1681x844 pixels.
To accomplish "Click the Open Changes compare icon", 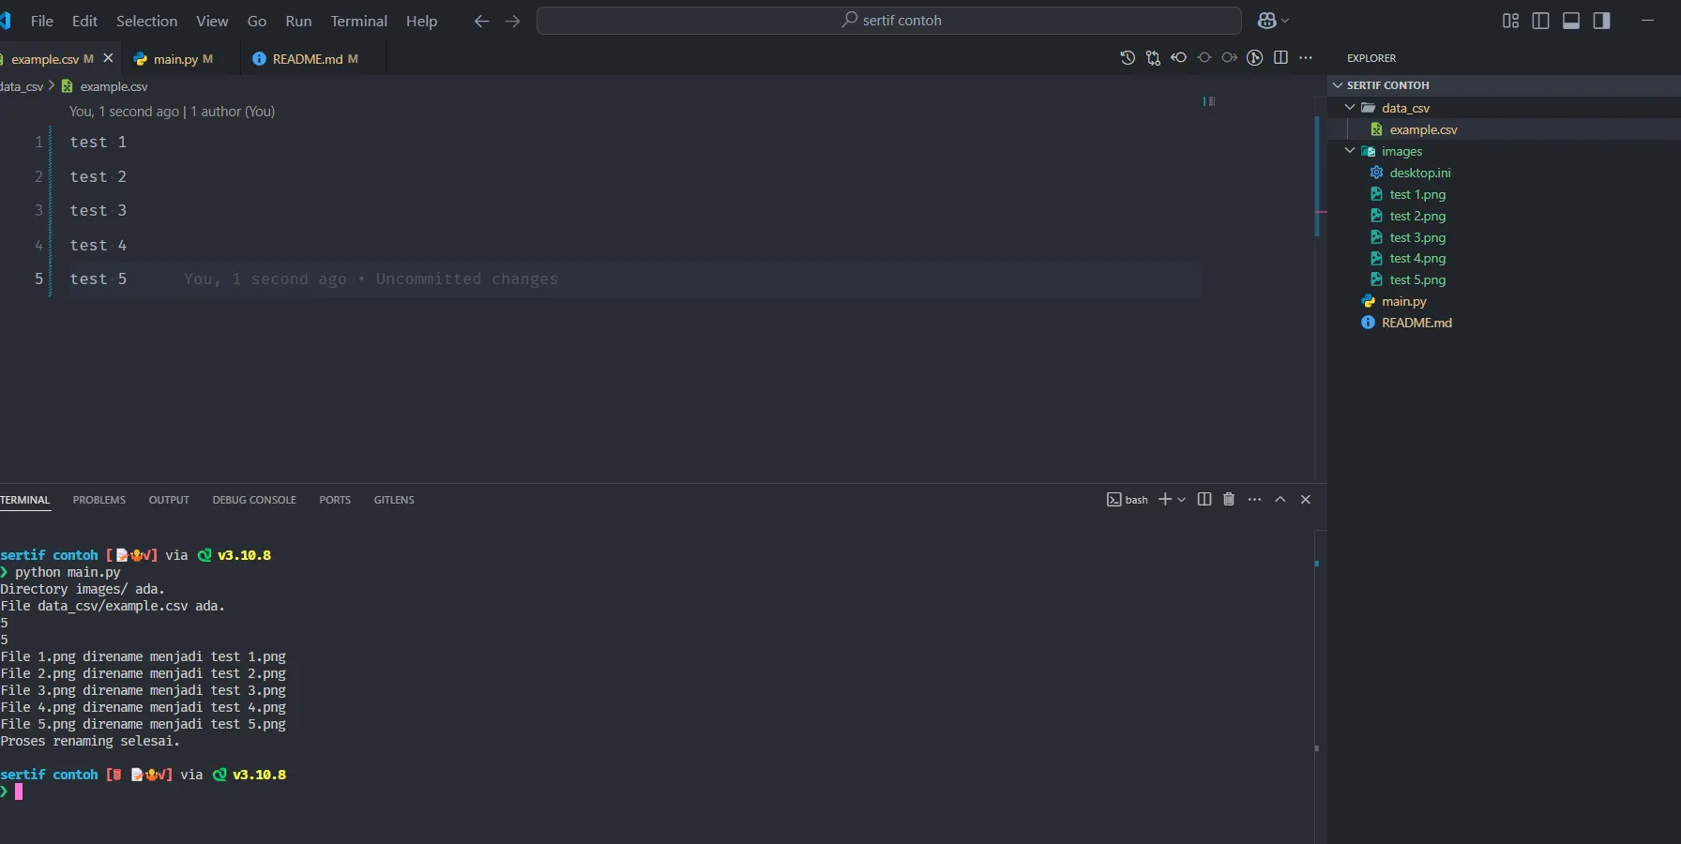I will pos(1153,58).
